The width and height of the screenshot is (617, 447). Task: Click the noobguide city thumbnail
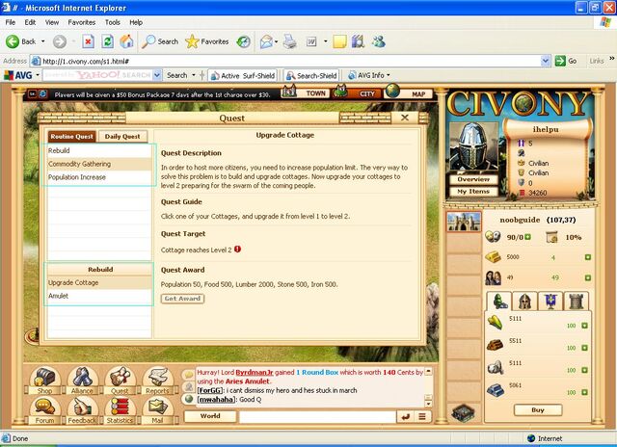coord(464,222)
